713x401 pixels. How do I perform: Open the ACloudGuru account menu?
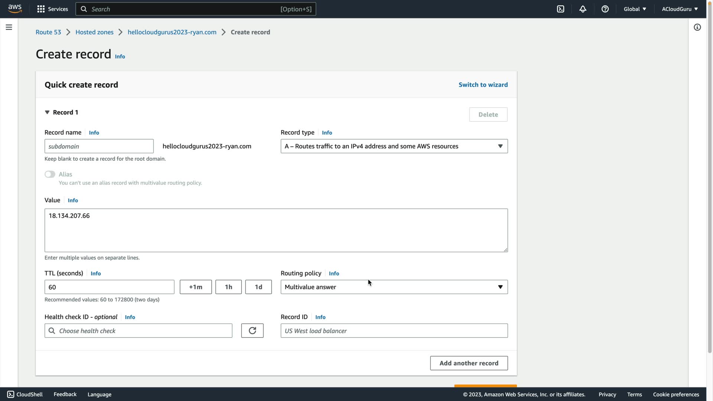[x=680, y=9]
